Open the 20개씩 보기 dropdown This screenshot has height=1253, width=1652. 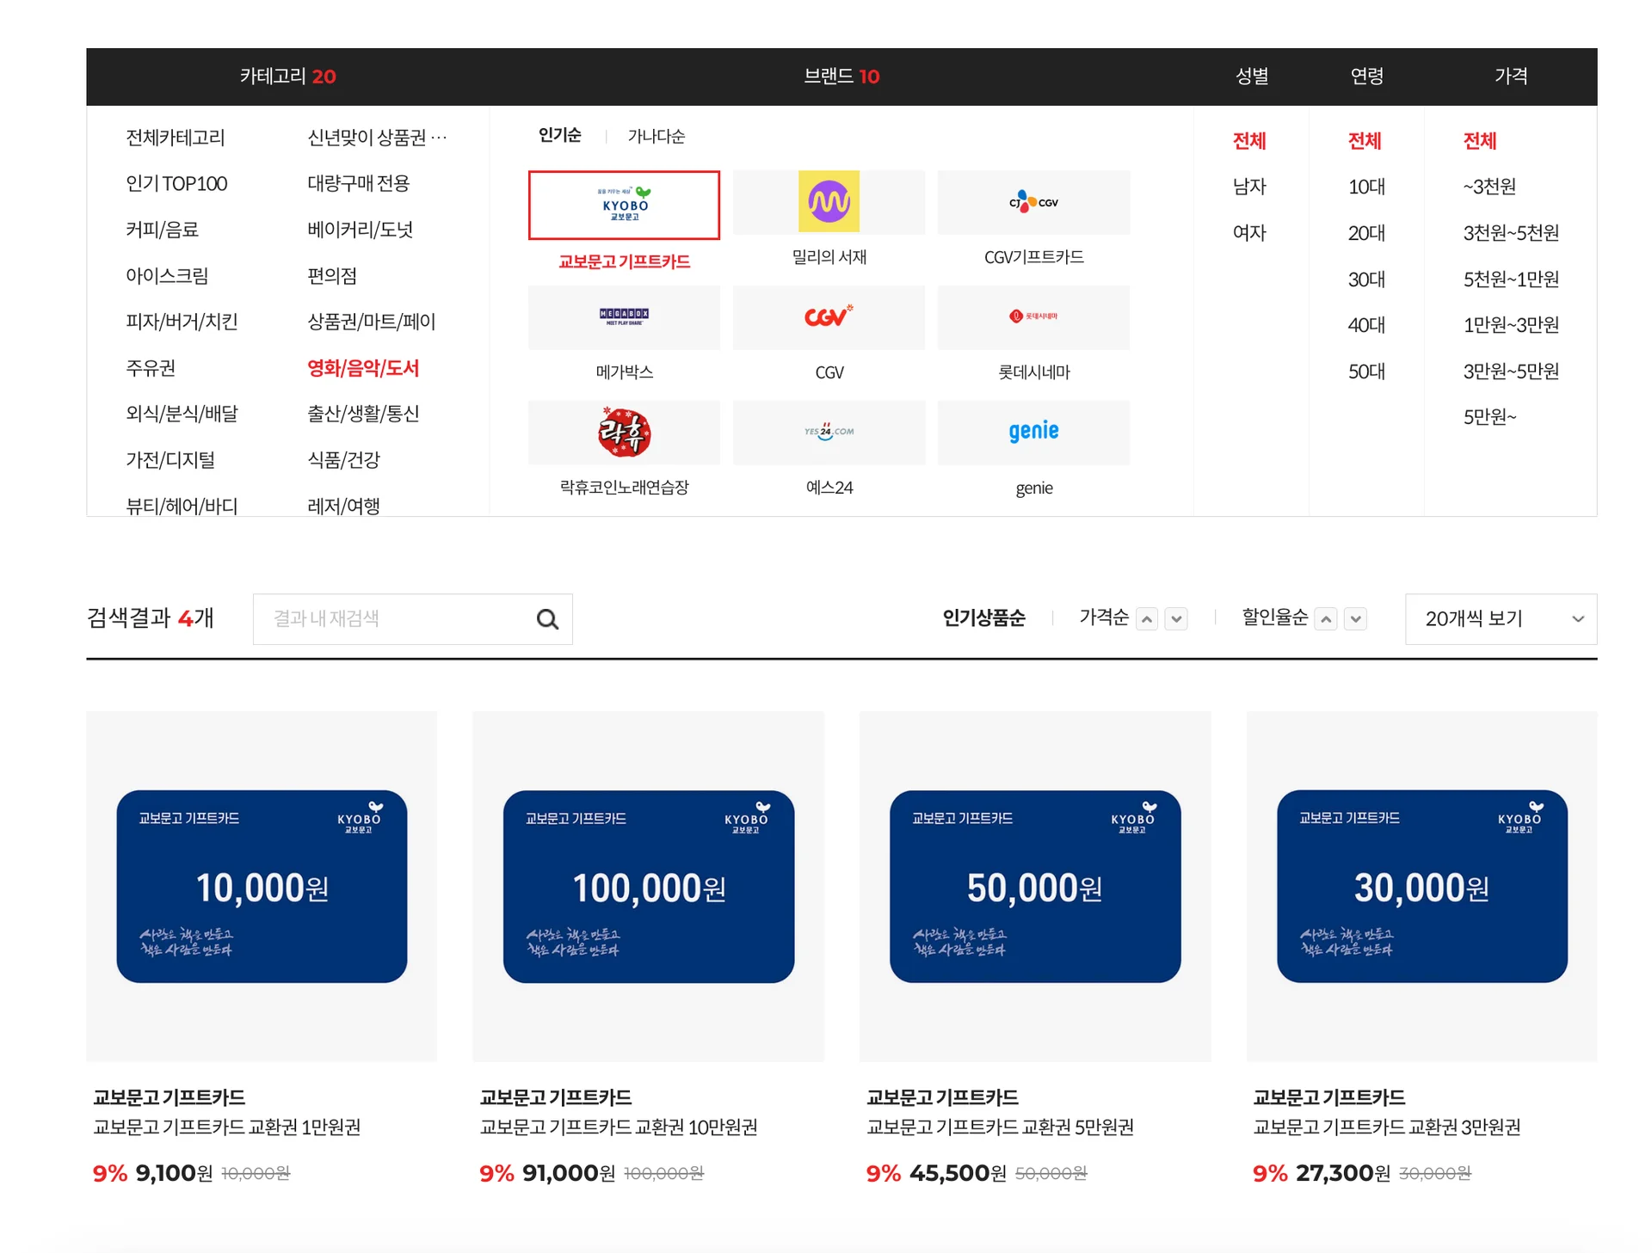(1501, 618)
